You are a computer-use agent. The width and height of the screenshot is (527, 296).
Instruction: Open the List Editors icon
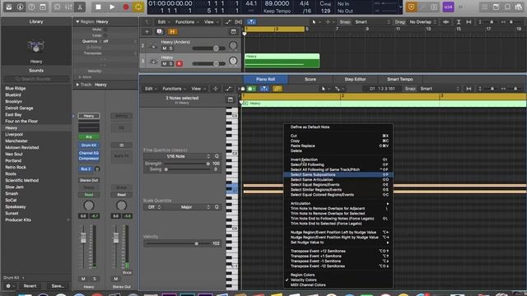484,7
